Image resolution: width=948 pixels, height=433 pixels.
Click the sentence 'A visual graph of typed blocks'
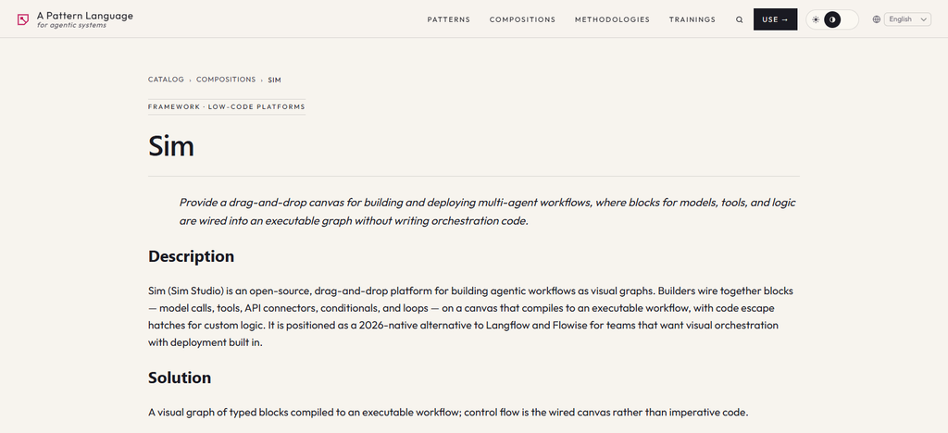pos(449,413)
